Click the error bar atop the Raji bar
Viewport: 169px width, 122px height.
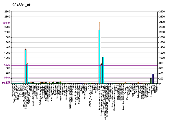point(99,26)
